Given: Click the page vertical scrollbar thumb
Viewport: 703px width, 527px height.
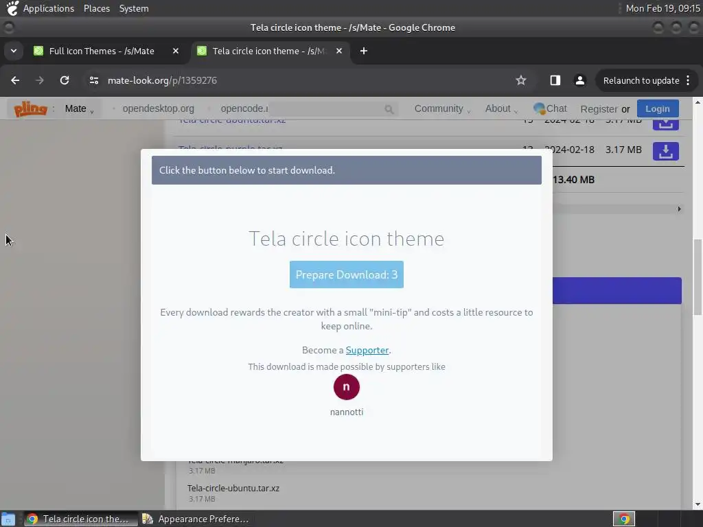Looking at the screenshot, I should tap(698, 277).
